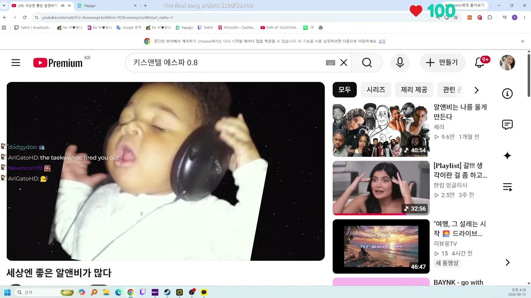Open the Papago bookmark
The height and width of the screenshot is (298, 531).
coord(184,28)
